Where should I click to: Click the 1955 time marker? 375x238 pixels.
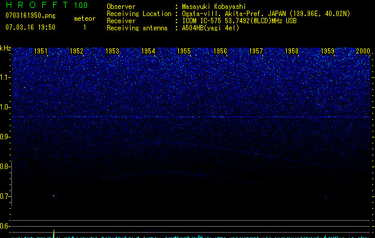coord(184,52)
